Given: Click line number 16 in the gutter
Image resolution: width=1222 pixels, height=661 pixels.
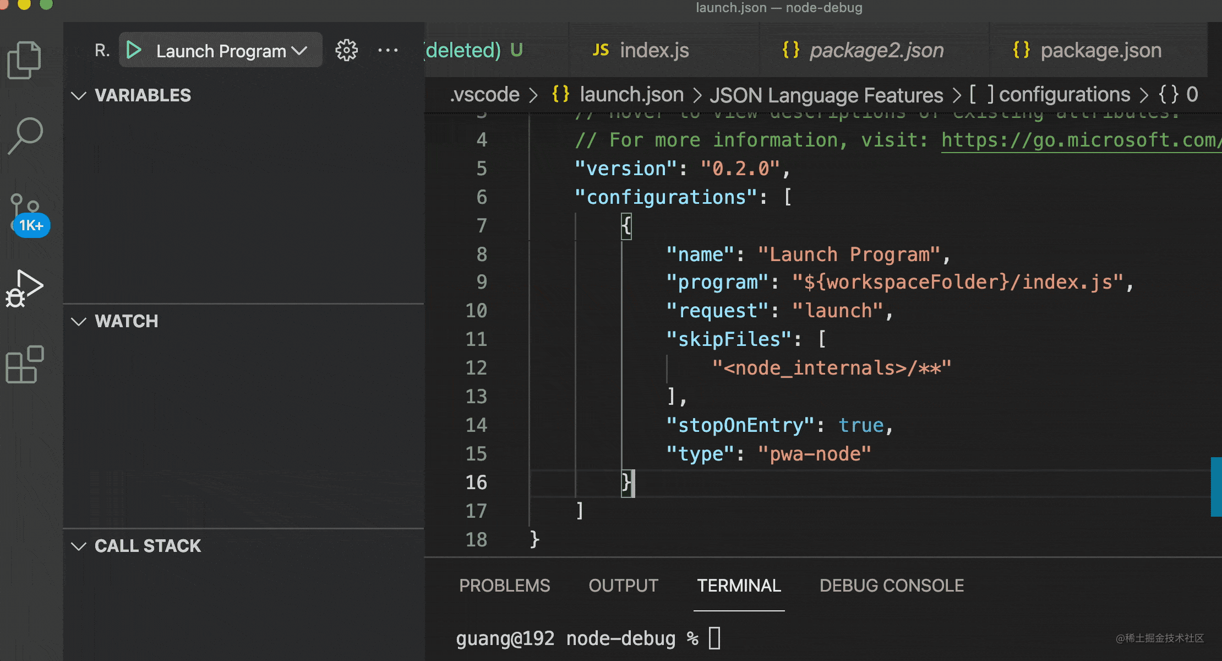Looking at the screenshot, I should [x=476, y=483].
